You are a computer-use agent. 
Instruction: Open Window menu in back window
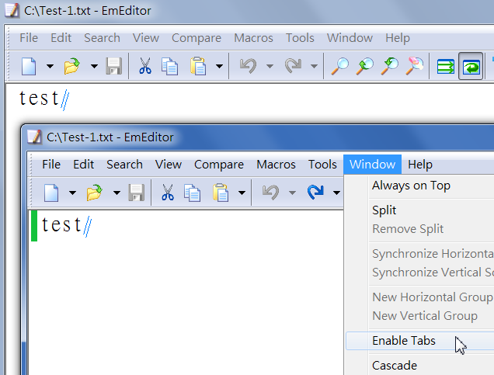[350, 38]
